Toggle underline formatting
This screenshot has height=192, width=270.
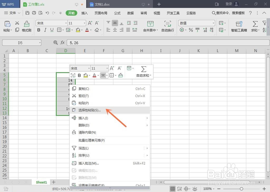click(x=52, y=30)
